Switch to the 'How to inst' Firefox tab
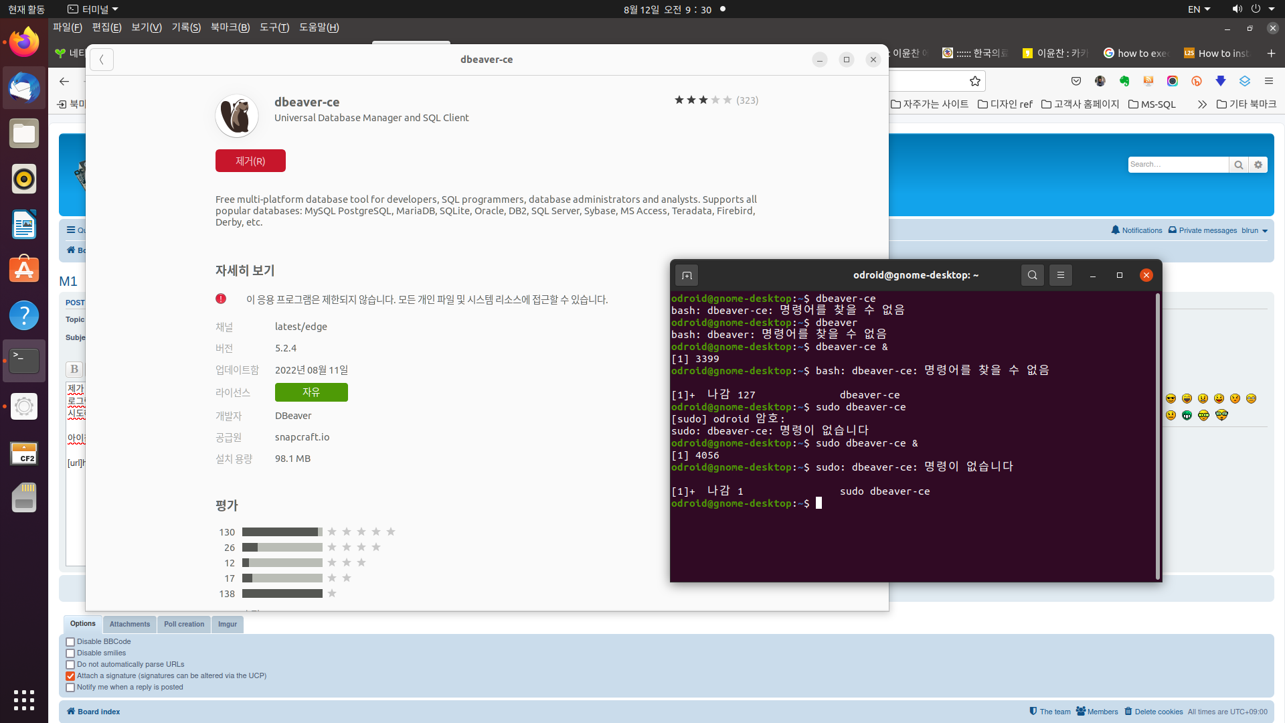 (x=1216, y=54)
